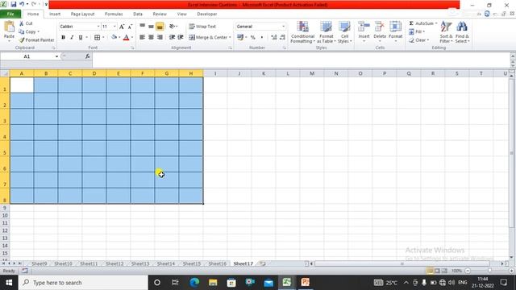The image size is (516, 290).
Task: Apply Comma Style
Action: coord(262,38)
